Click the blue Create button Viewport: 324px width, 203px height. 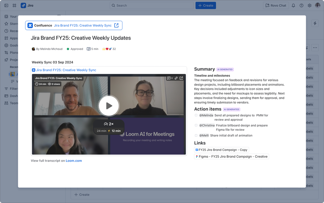coord(206,6)
